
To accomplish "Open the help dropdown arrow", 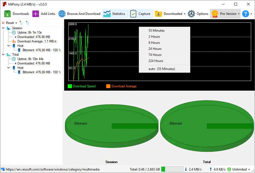I will 251,14.
